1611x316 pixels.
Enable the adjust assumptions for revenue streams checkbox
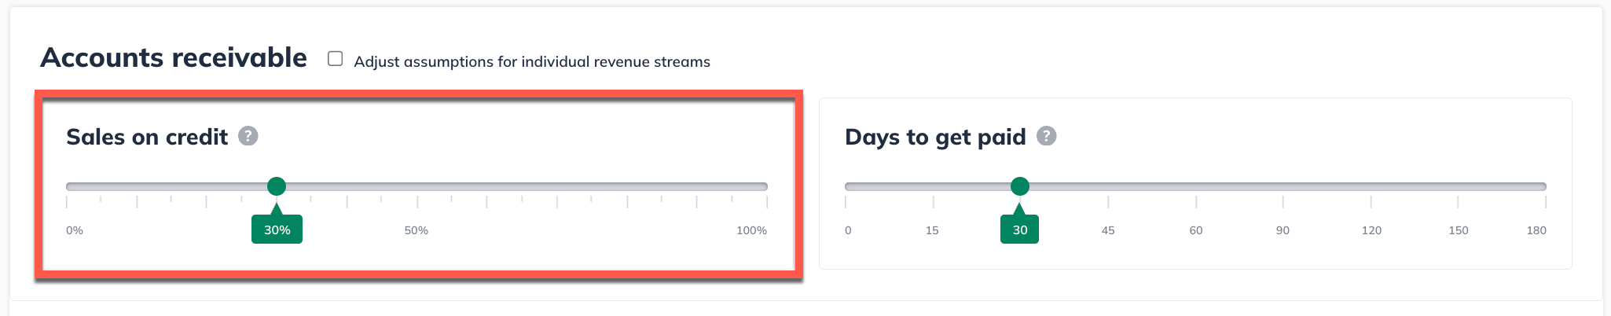(336, 59)
